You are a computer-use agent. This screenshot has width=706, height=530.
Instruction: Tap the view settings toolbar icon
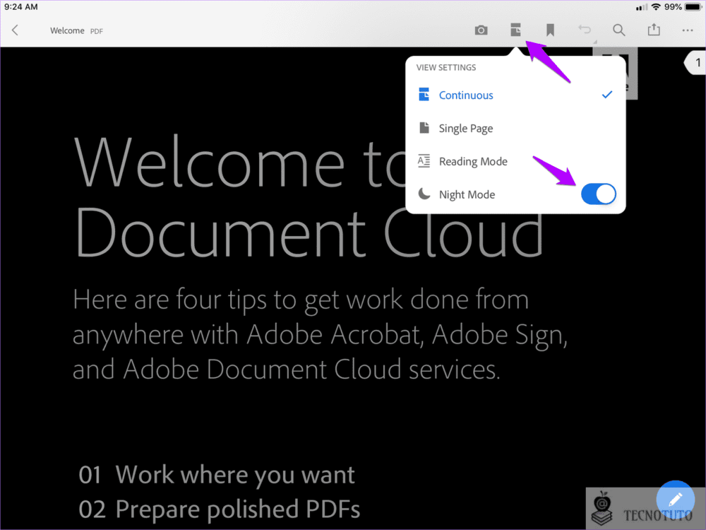click(x=515, y=30)
